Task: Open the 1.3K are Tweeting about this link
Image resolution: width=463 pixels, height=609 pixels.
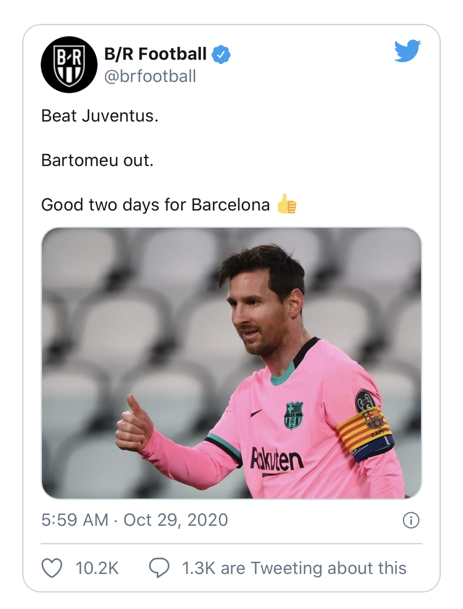Action: point(294,568)
